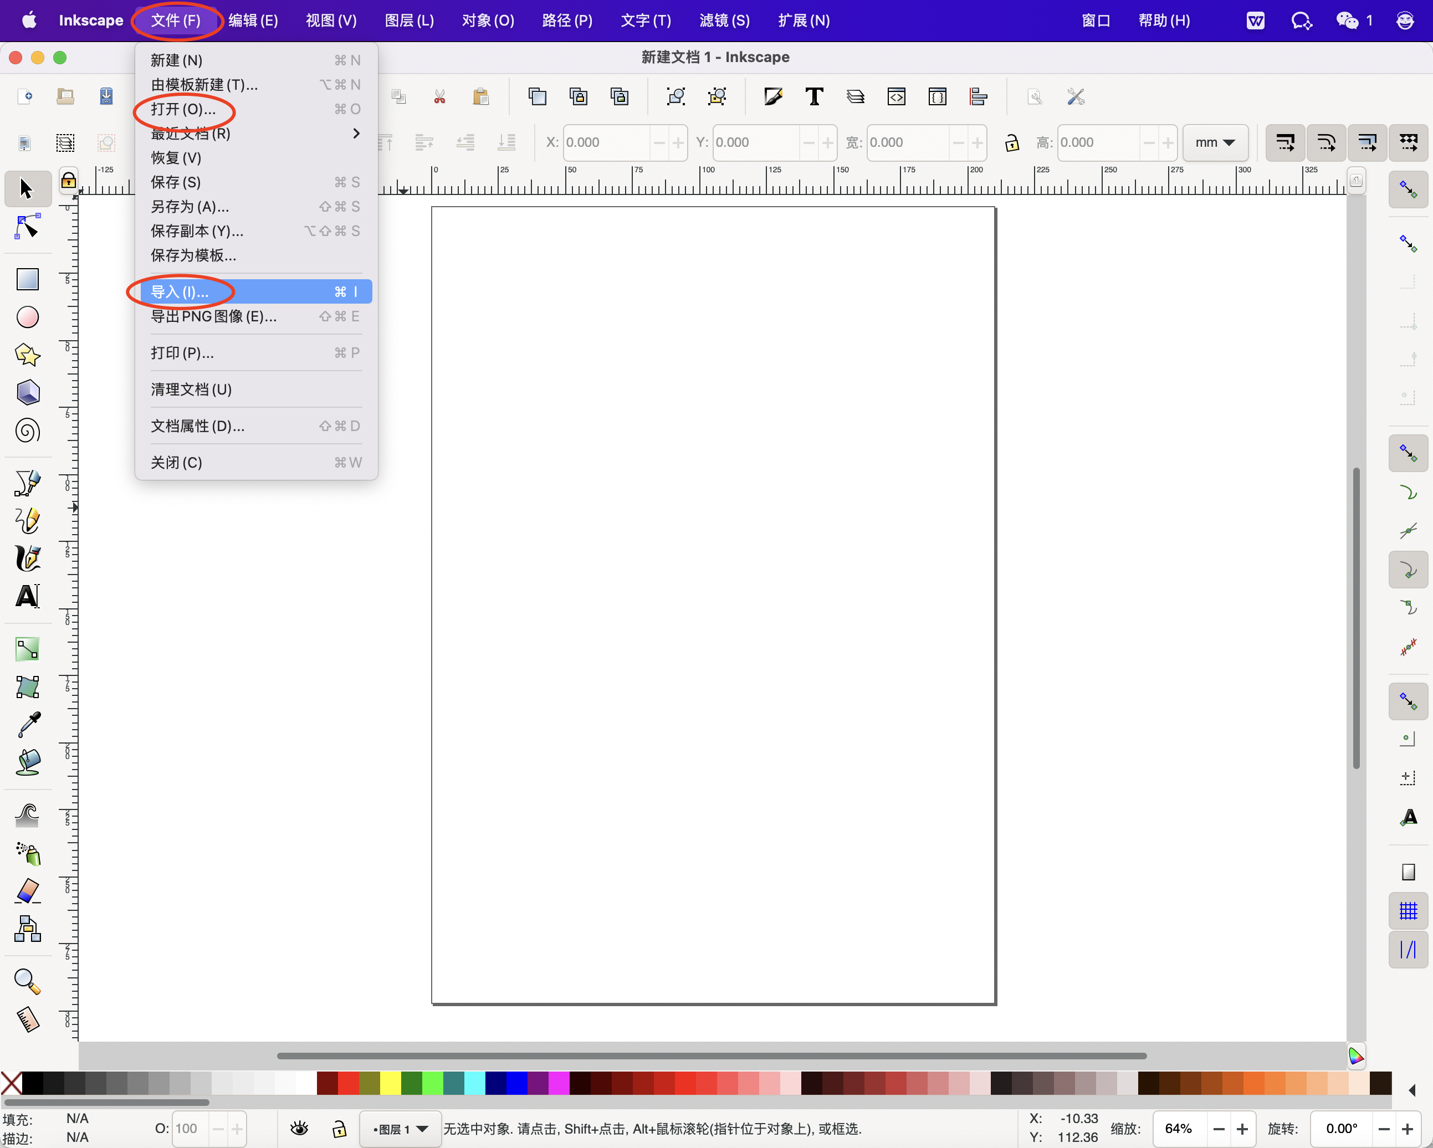
Task: Open the 帮助 (H) menu
Action: tap(1164, 20)
